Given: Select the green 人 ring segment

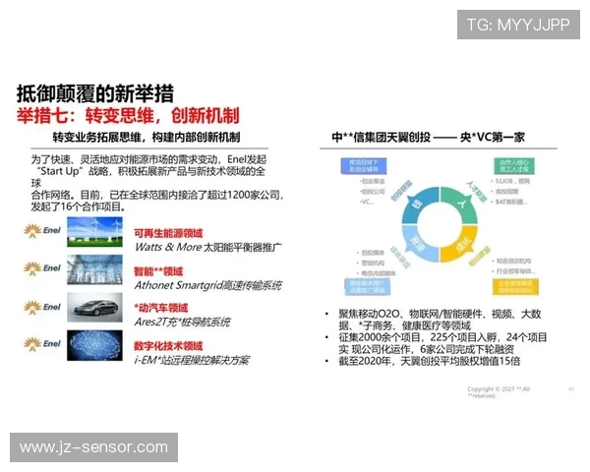Looking at the screenshot, I should (x=461, y=206).
